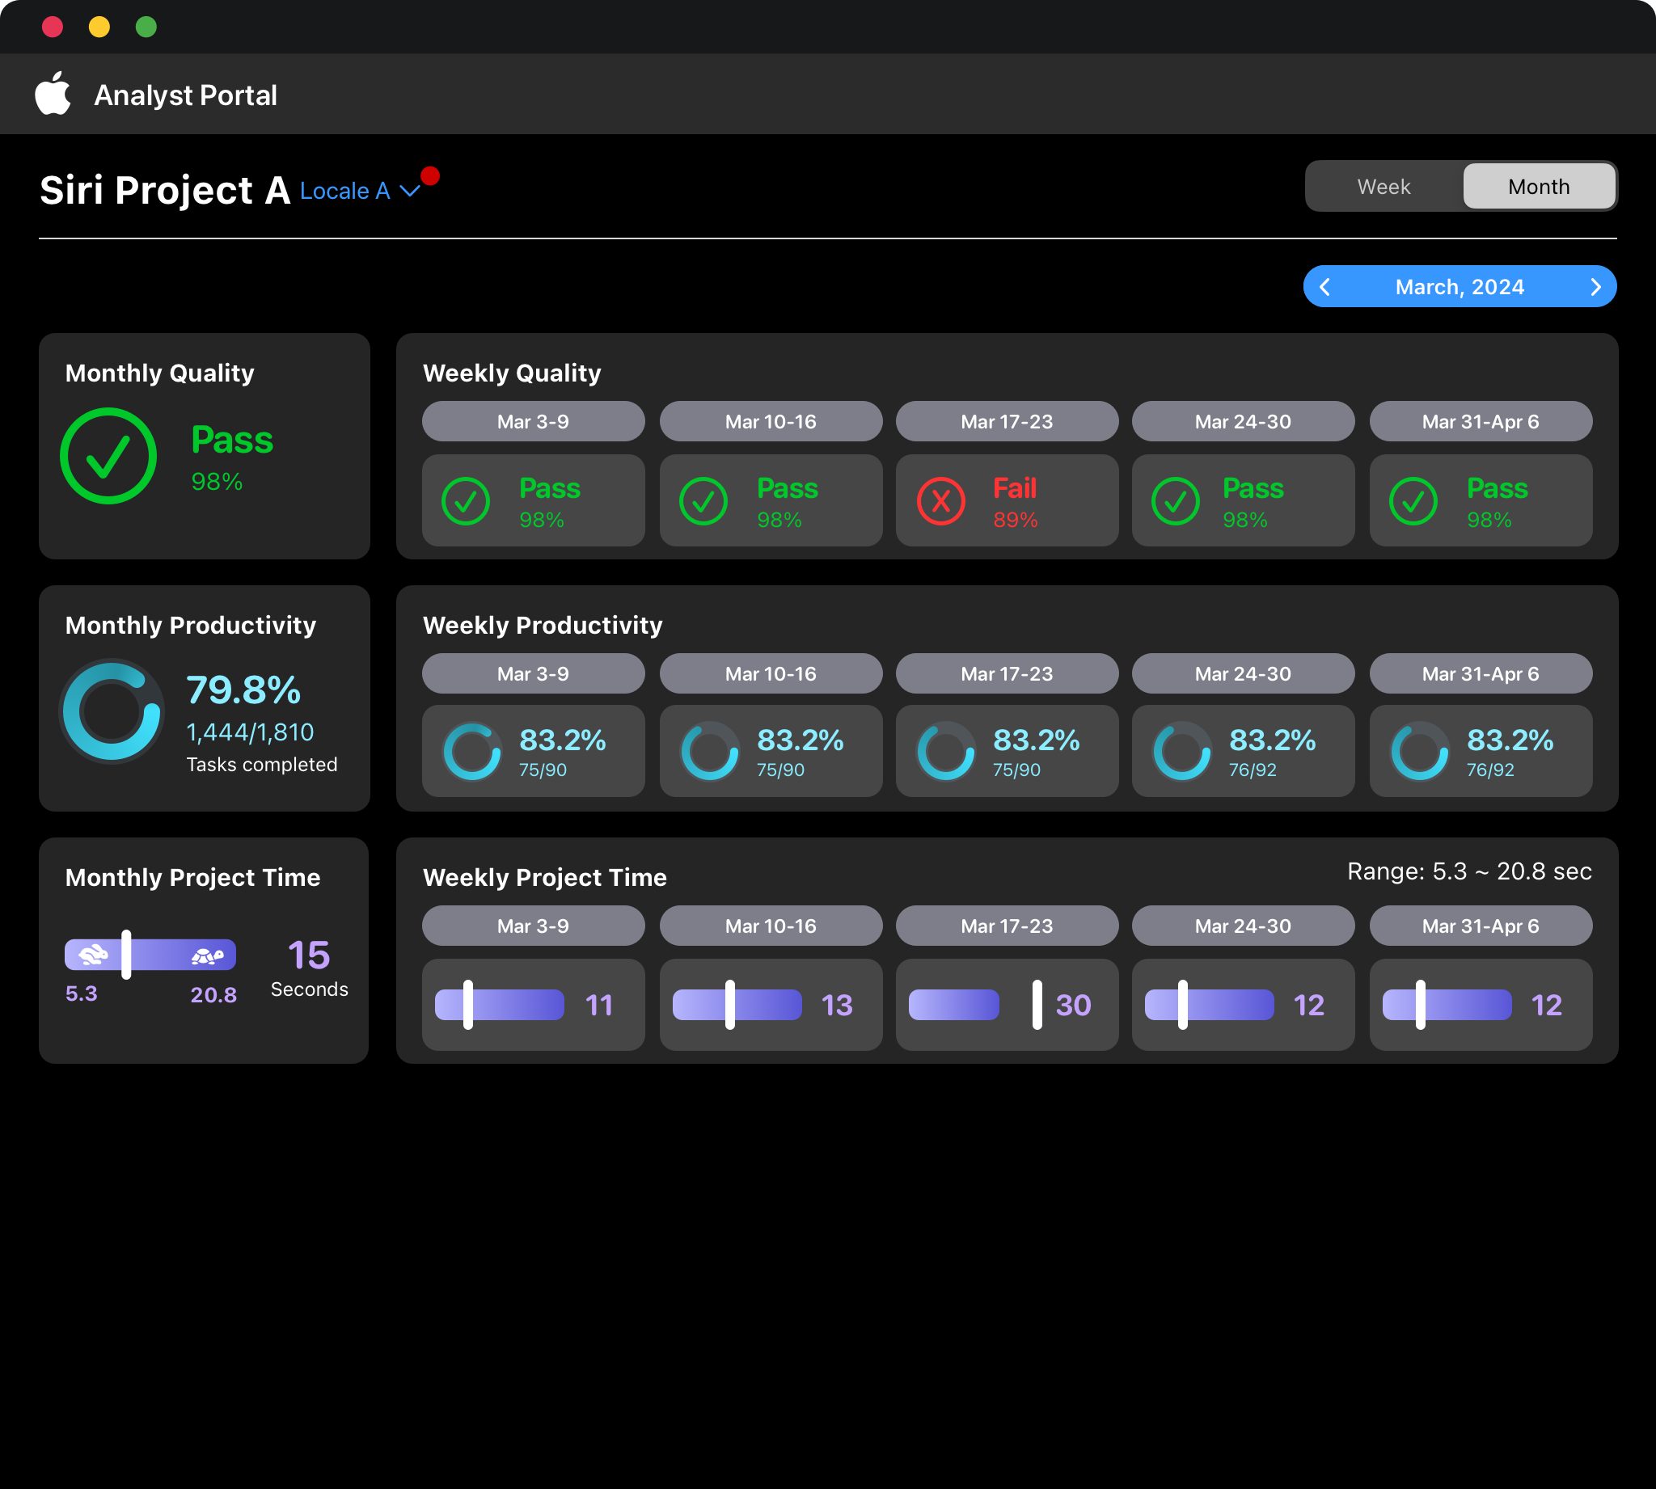Screen dimensions: 1656x1489
Task: Click the Weekly Productivity heading
Action: [543, 625]
